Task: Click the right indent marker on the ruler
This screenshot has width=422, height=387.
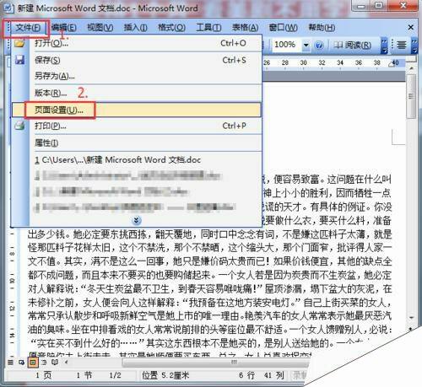Action: (392, 65)
